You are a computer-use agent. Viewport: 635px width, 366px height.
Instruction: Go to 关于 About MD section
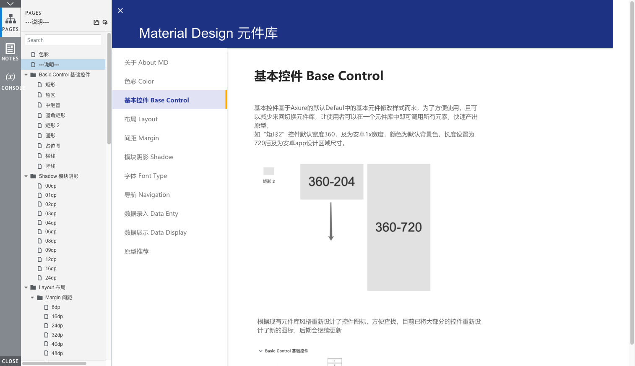tap(169, 62)
